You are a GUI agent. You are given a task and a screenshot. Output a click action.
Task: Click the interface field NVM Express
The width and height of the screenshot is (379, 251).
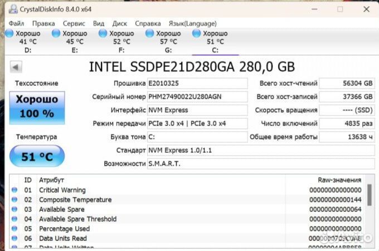tap(197, 110)
